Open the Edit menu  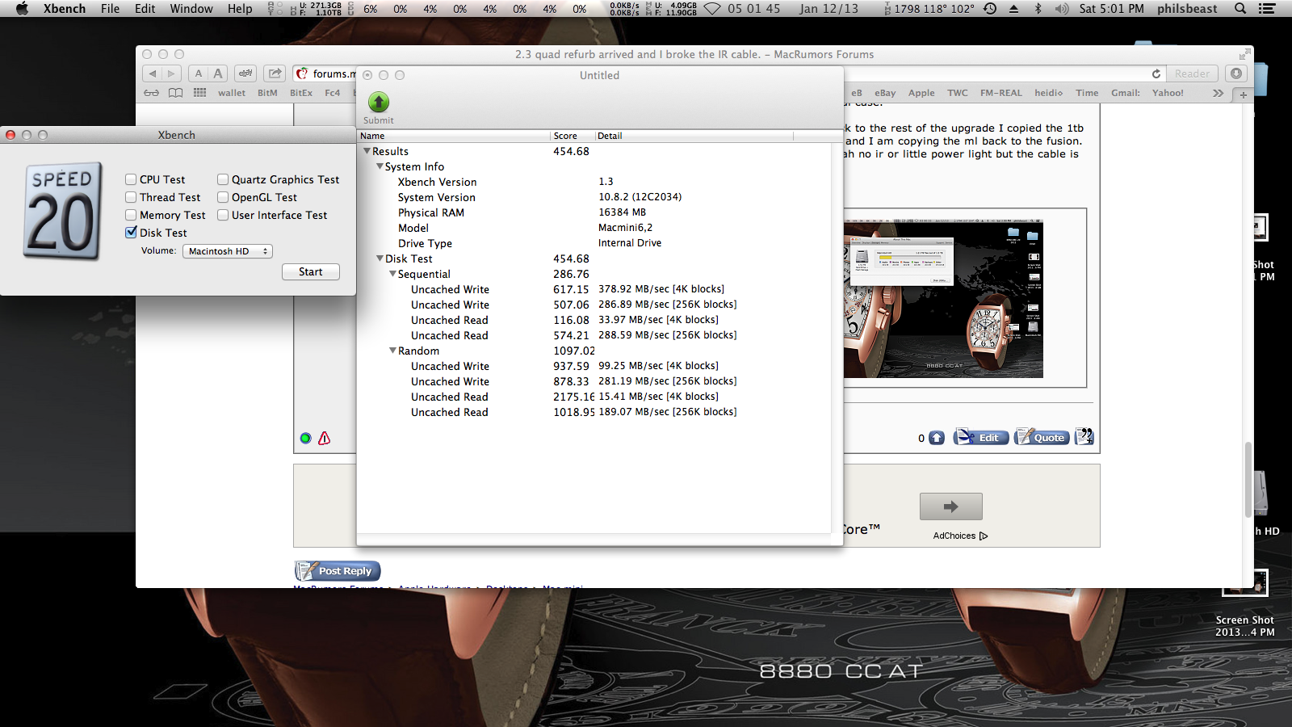[x=145, y=9]
